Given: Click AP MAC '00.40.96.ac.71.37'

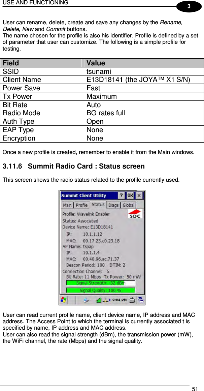Looking at the screenshot, I should 101,259.
